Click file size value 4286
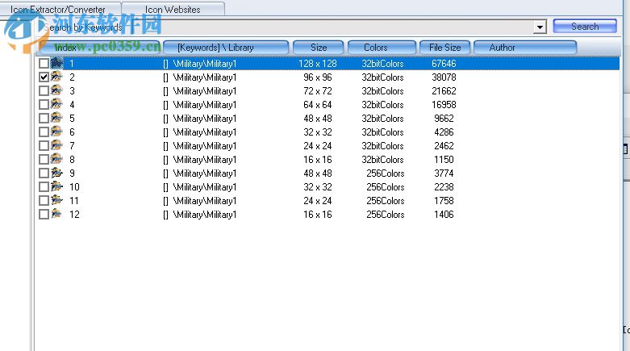This screenshot has width=630, height=351. (444, 132)
